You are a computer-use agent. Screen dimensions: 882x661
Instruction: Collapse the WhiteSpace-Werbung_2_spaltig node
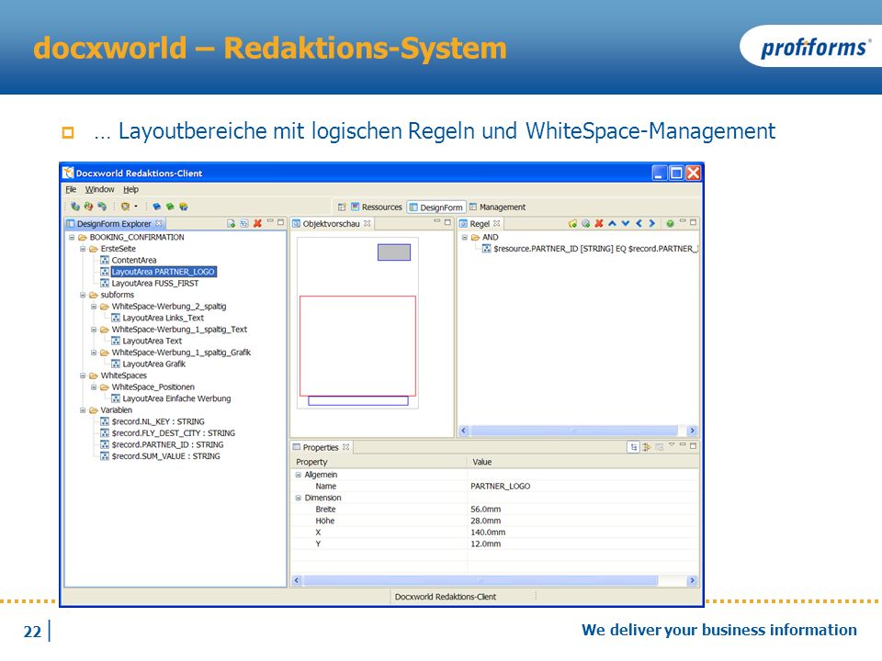tap(94, 307)
